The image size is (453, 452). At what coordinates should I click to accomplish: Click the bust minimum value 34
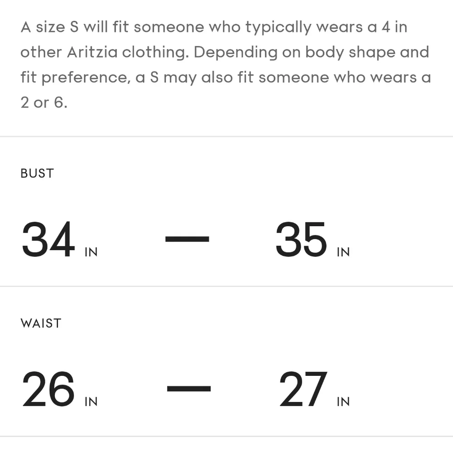[48, 240]
